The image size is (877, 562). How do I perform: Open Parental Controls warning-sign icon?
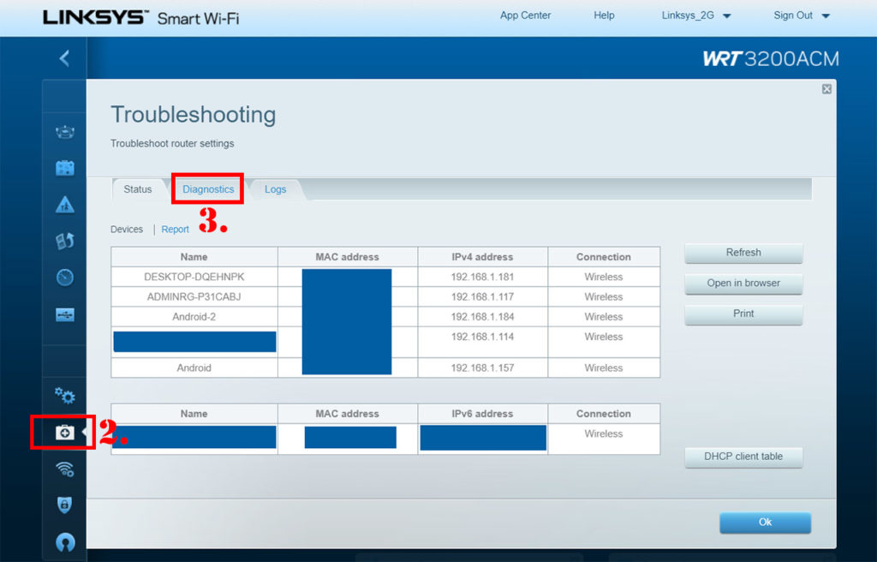coord(65,204)
